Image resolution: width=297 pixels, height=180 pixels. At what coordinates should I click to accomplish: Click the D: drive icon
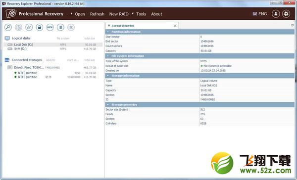(x=10, y=49)
